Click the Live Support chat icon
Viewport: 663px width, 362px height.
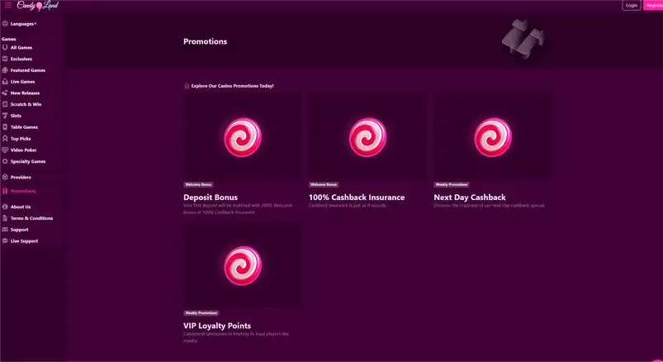(5, 241)
